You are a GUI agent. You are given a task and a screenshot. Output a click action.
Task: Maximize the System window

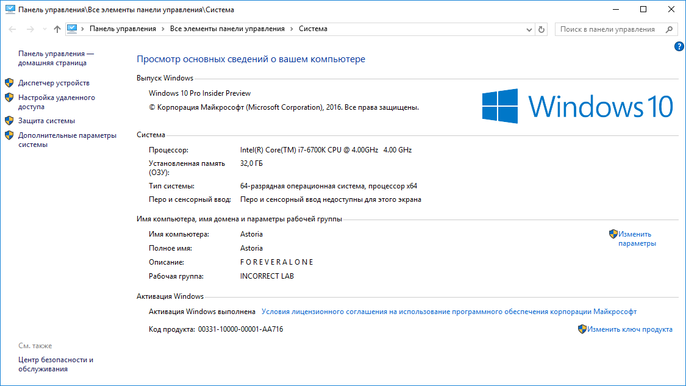point(643,9)
